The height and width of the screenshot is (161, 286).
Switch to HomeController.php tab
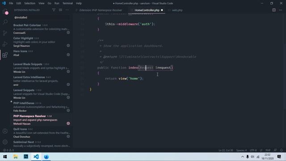pos(147,10)
